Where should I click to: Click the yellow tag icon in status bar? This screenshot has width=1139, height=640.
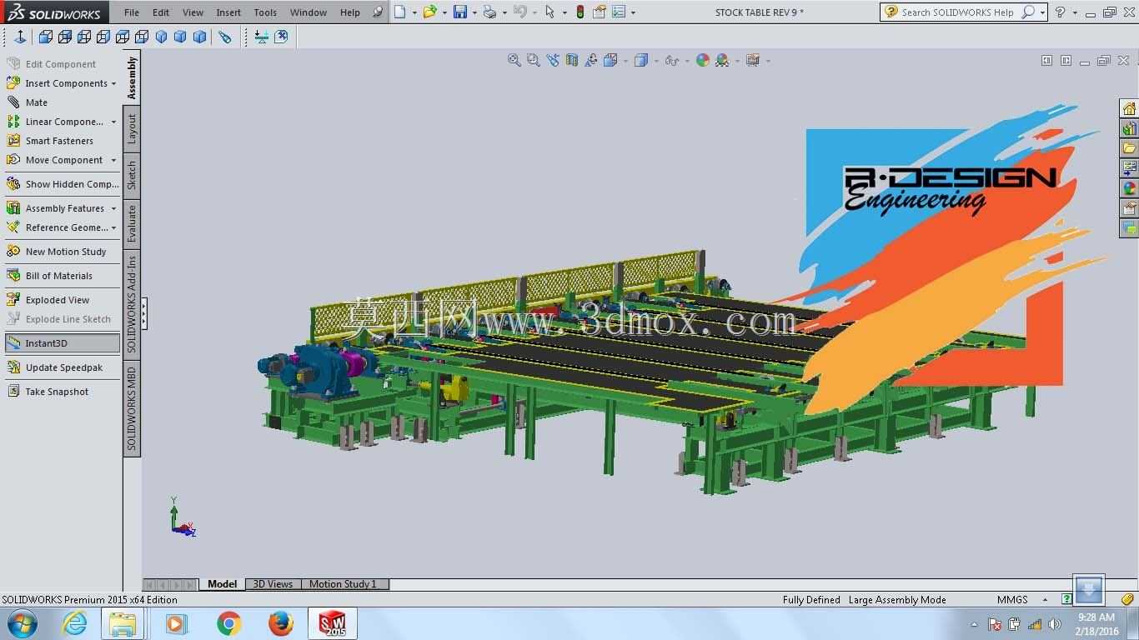(1127, 599)
